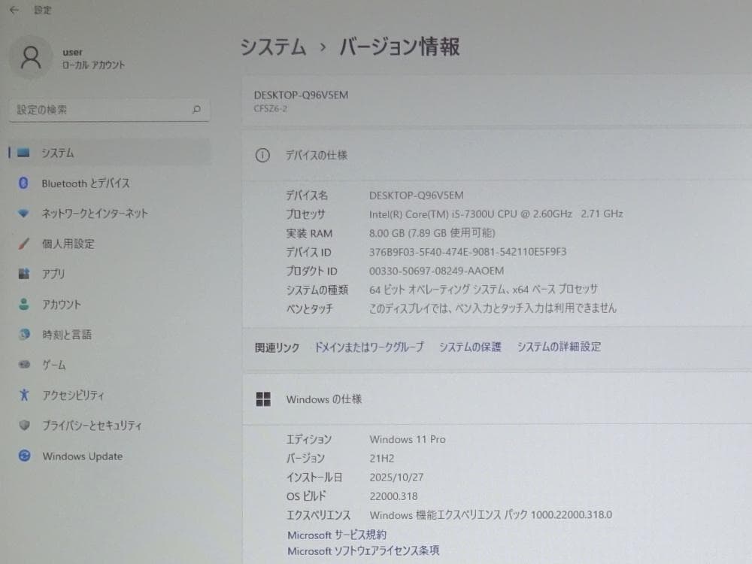Click the アクセシビリティ figure icon
This screenshot has width=752, height=564.
24,395
